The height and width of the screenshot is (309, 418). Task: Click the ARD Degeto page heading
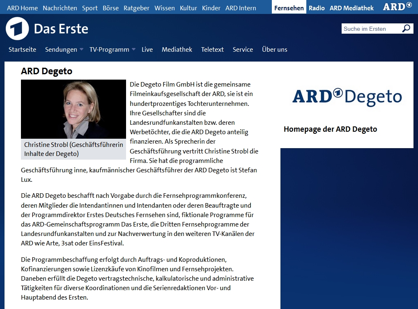tap(47, 71)
